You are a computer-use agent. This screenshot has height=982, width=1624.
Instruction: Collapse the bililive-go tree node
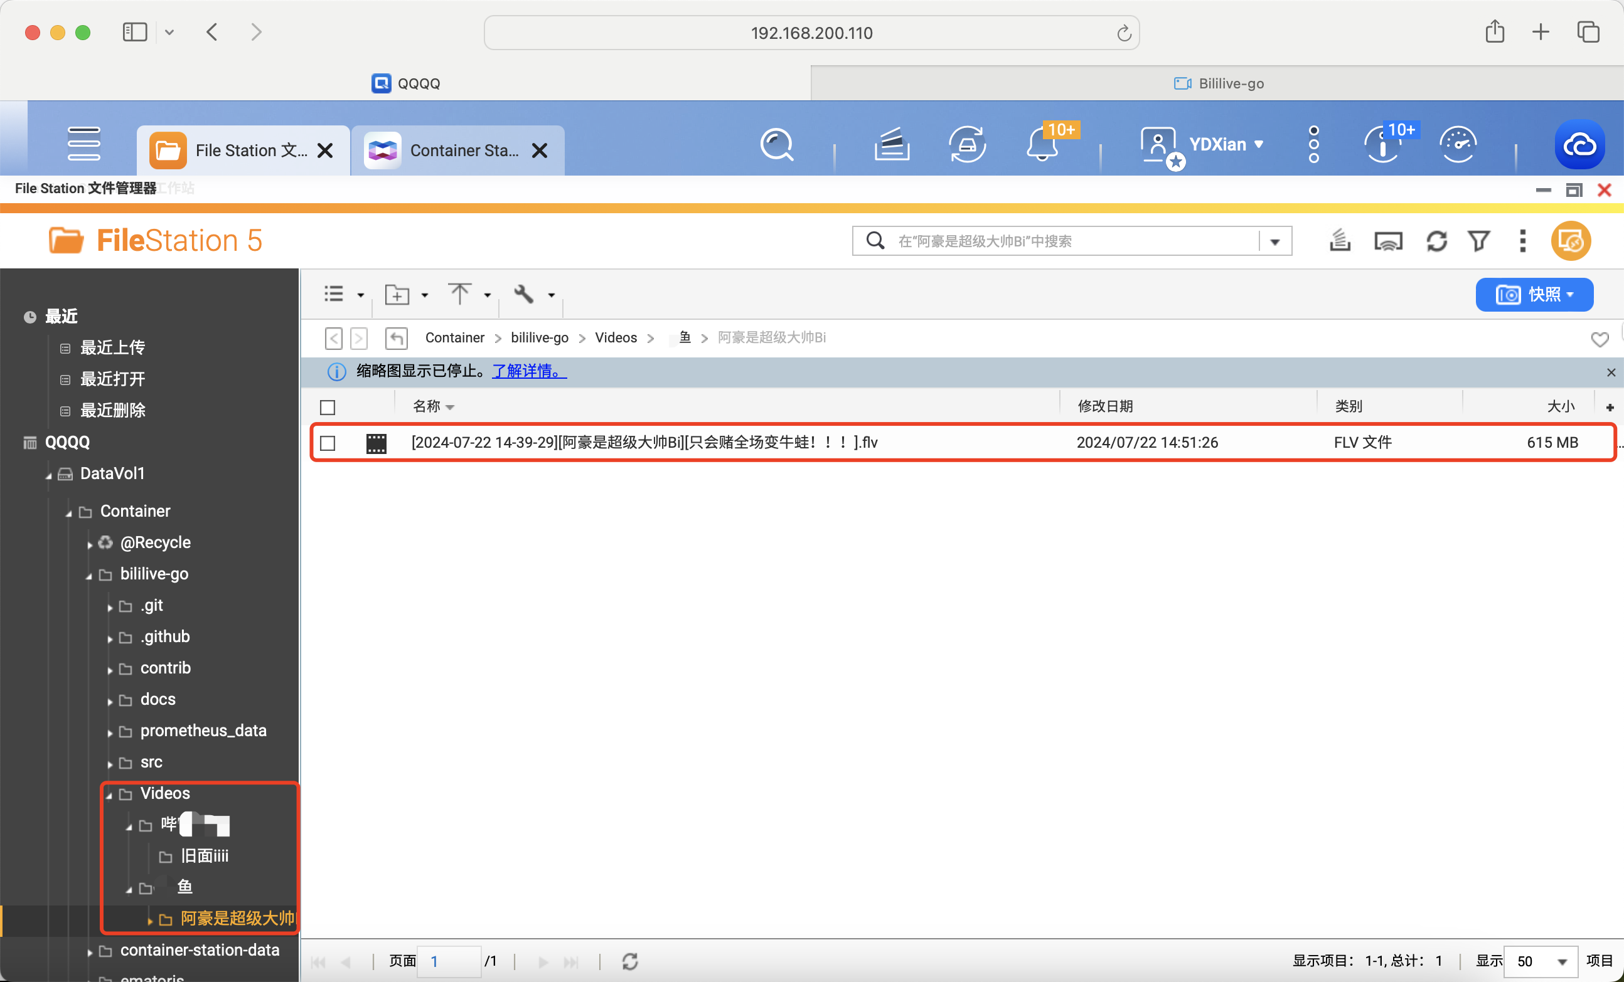coord(89,576)
